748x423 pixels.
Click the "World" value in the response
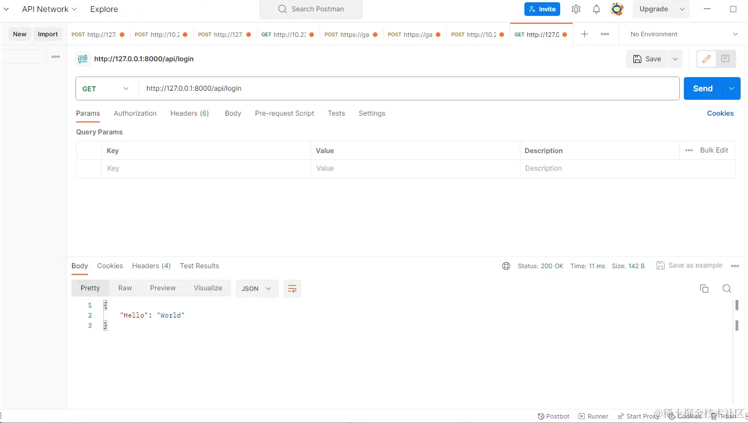pos(171,315)
